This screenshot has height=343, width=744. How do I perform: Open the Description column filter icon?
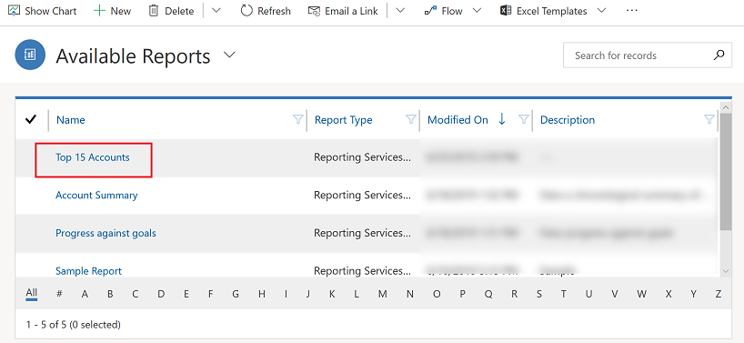709,119
